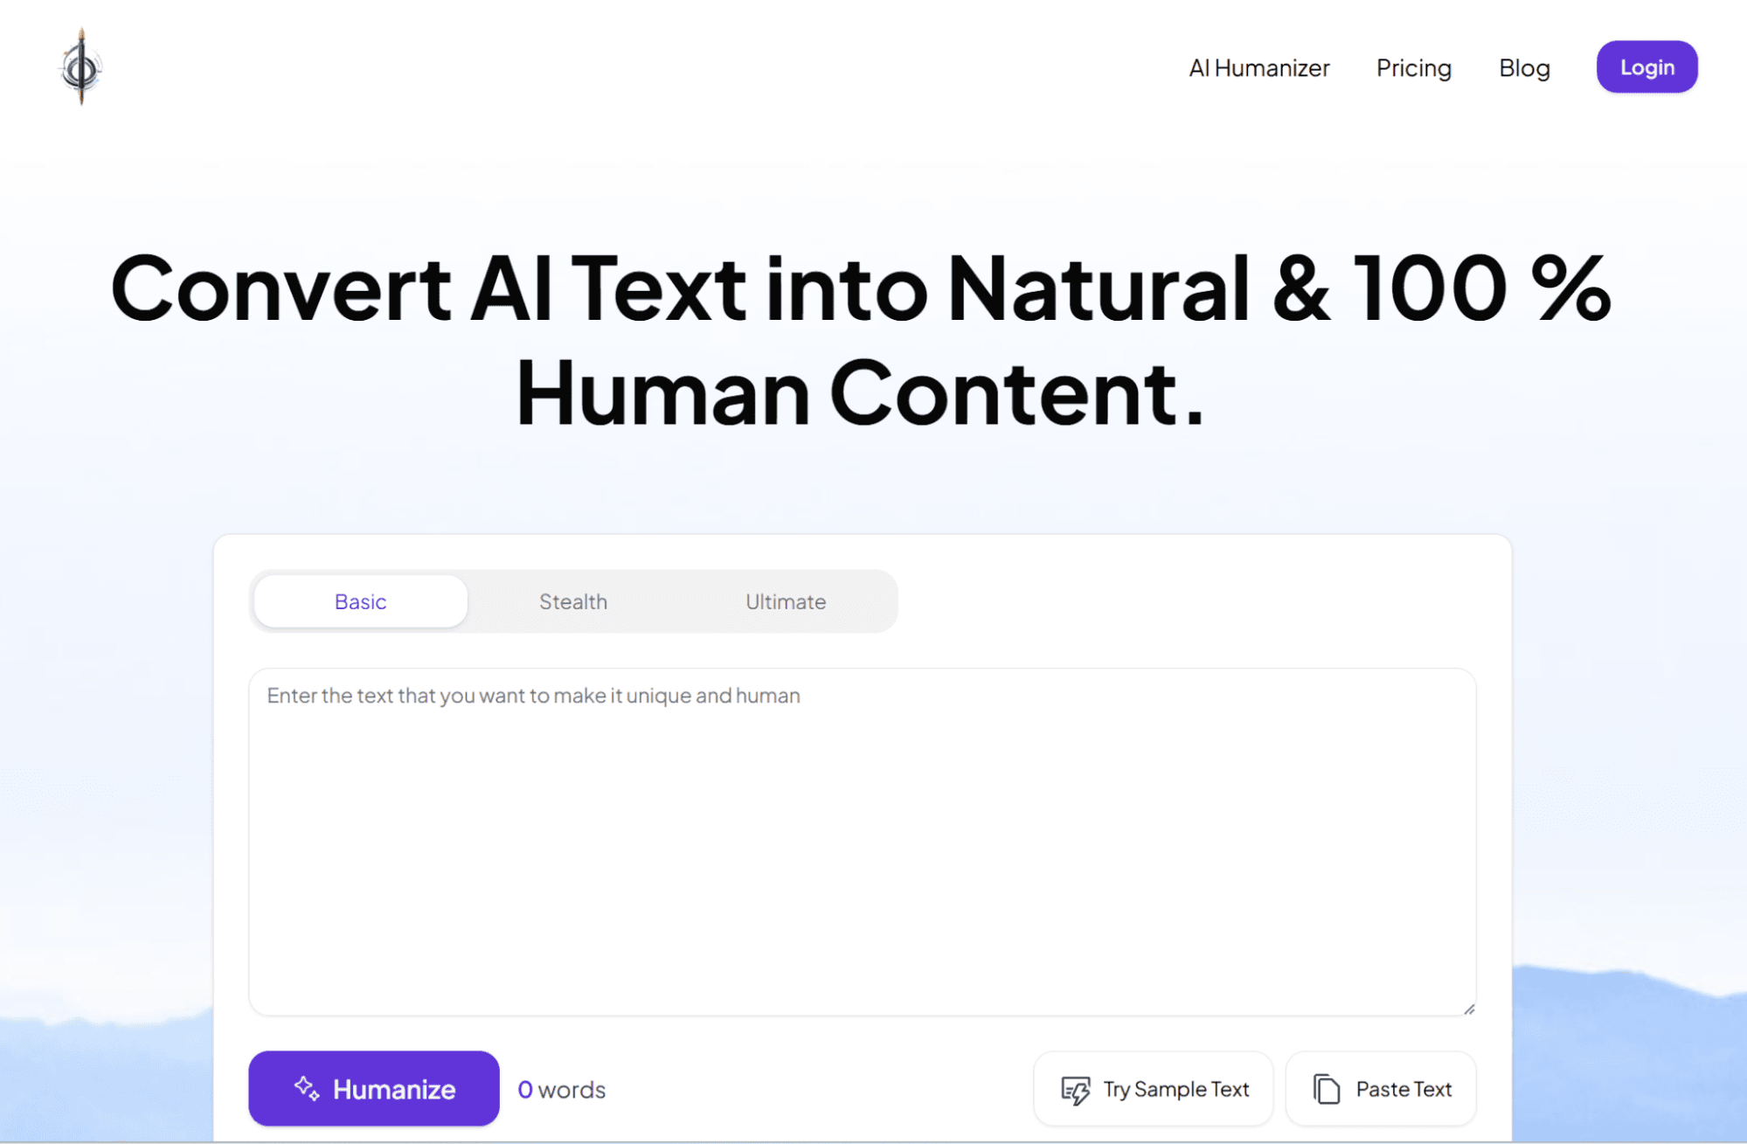Image resolution: width=1747 pixels, height=1144 pixels.
Task: Click the lightning icon beside Try Sample Text
Action: tap(1075, 1090)
